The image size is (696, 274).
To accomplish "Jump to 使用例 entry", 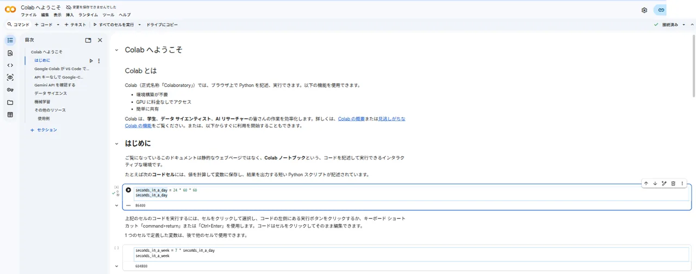I will 43,118.
